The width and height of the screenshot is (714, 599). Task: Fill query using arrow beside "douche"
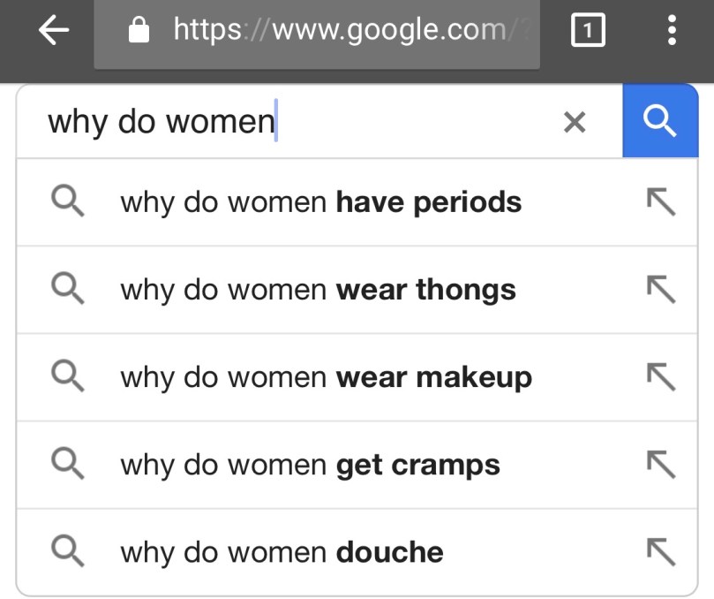click(660, 552)
